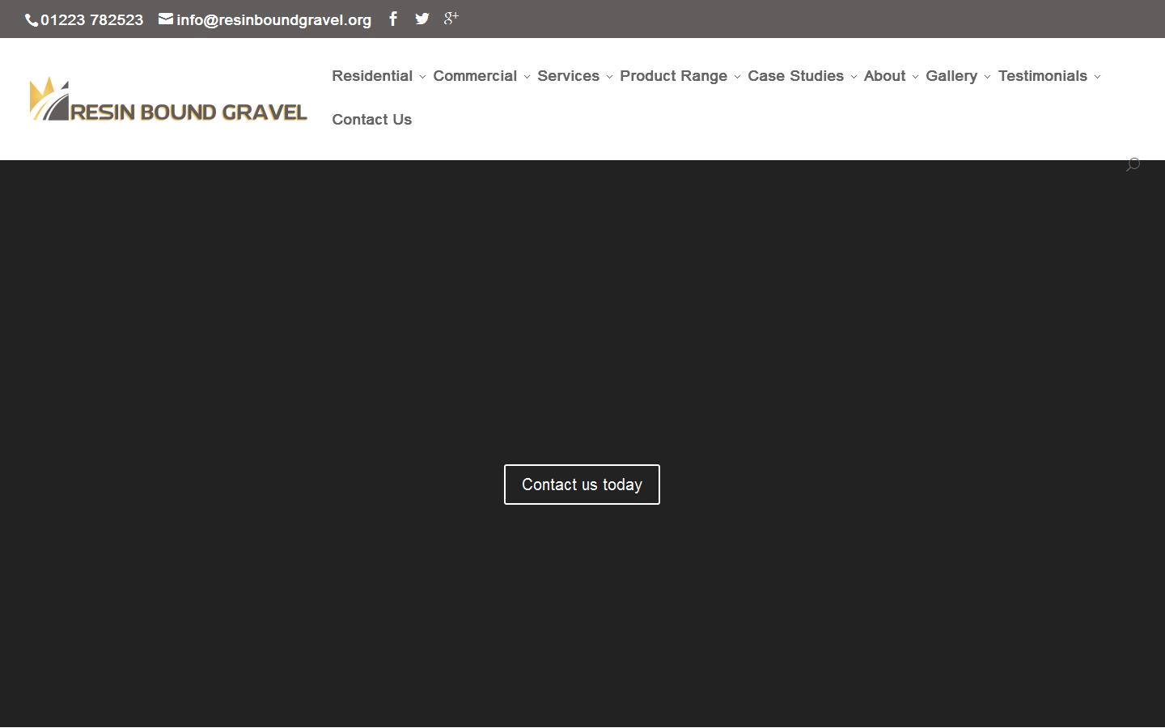The height and width of the screenshot is (728, 1165).
Task: Expand the Commercial dropdown chevron
Action: tap(526, 77)
